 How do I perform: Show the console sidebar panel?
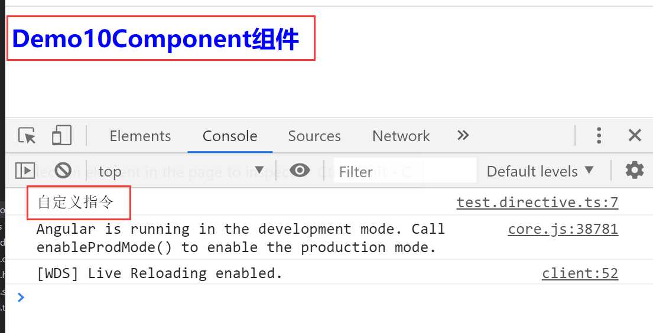[25, 171]
